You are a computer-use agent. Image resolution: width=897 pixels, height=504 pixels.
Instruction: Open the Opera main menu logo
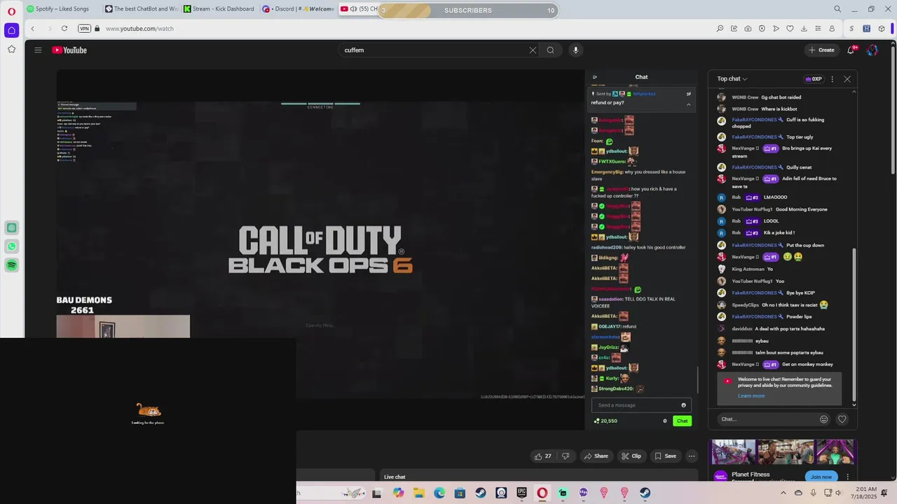coord(11,10)
